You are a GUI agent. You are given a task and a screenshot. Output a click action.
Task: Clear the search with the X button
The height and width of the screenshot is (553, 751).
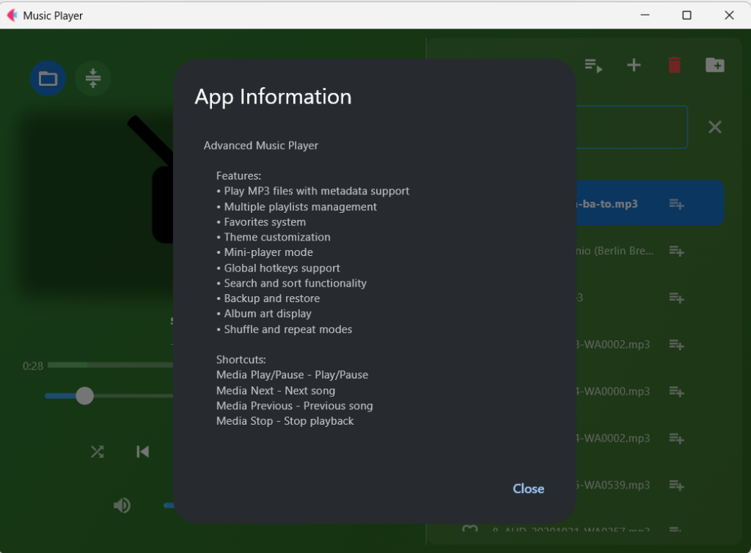(x=714, y=127)
